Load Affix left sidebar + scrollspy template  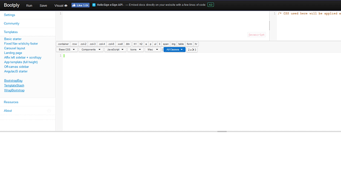(x=23, y=57)
